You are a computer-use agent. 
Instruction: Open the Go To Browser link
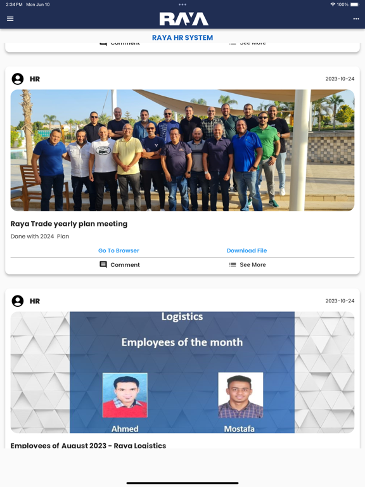pos(118,250)
